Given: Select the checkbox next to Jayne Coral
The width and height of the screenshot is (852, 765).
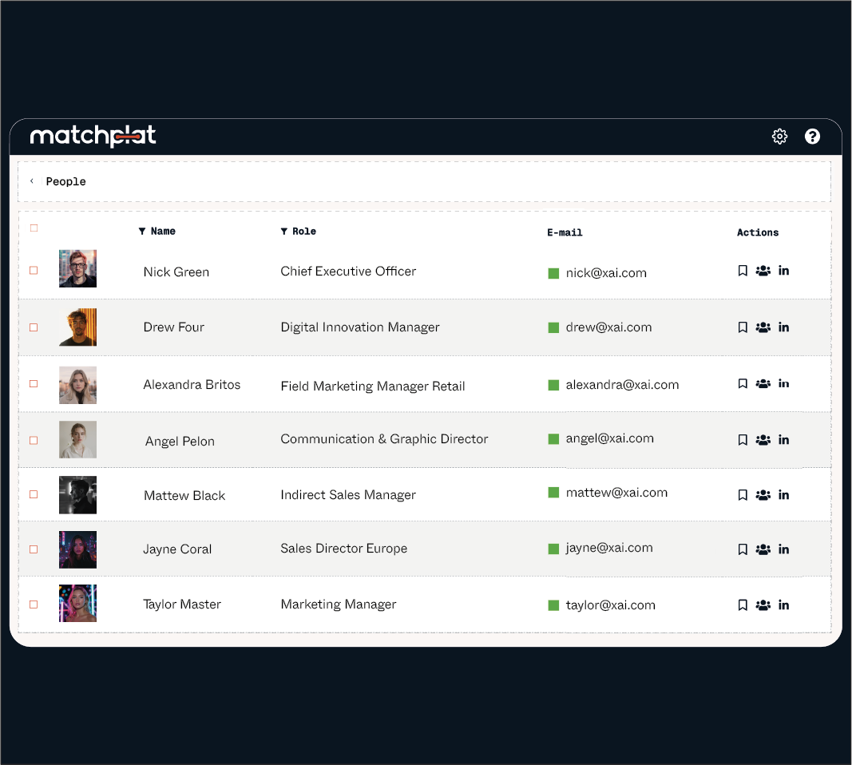Looking at the screenshot, I should coord(34,549).
